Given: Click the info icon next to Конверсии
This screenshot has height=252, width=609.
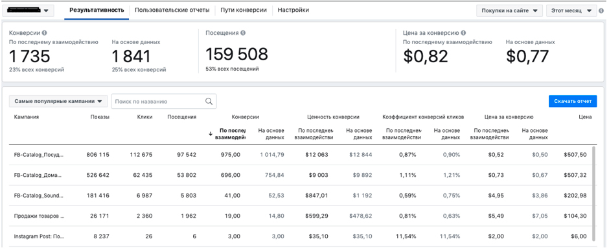Looking at the screenshot, I should [44, 33].
